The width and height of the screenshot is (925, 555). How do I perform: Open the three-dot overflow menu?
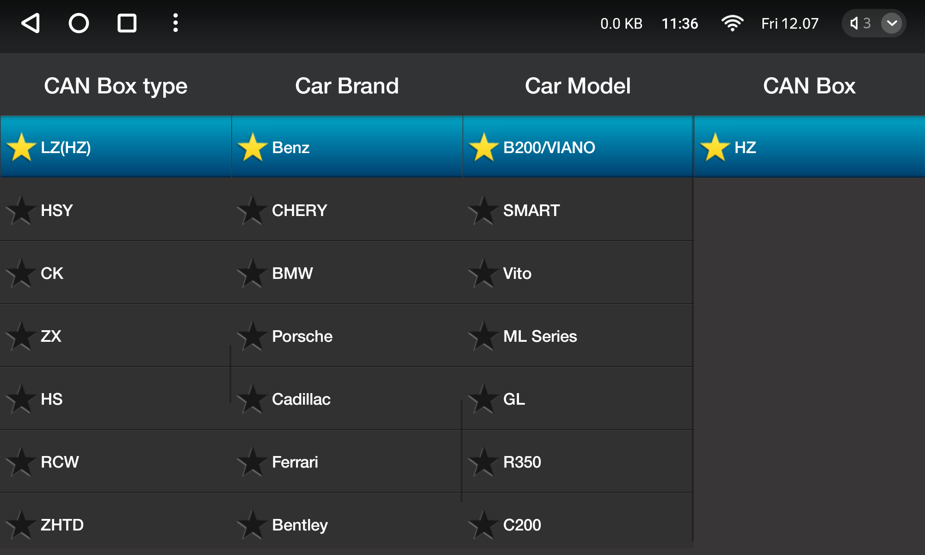pos(175,23)
